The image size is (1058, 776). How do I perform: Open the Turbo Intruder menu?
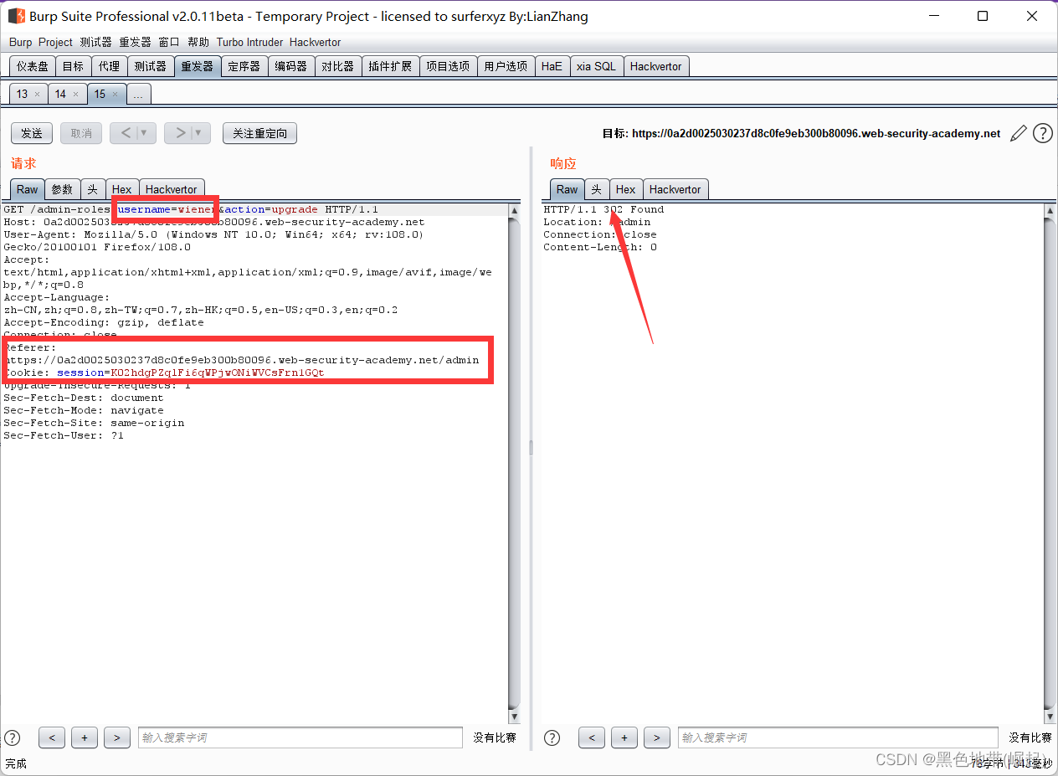coord(249,42)
